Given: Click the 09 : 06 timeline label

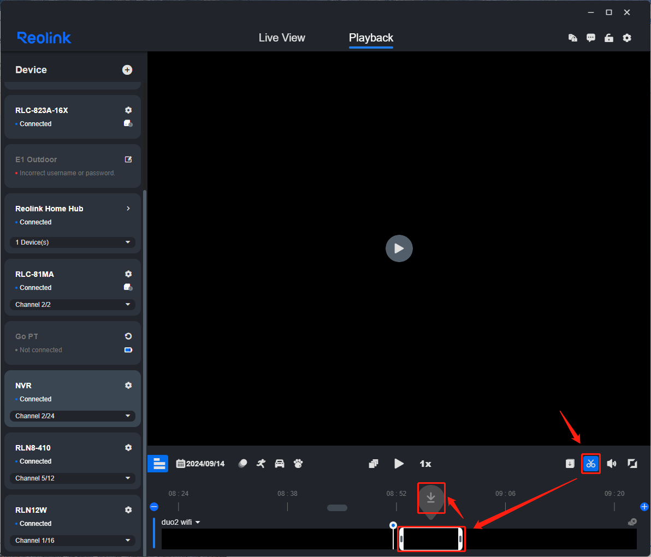Looking at the screenshot, I should [x=505, y=494].
